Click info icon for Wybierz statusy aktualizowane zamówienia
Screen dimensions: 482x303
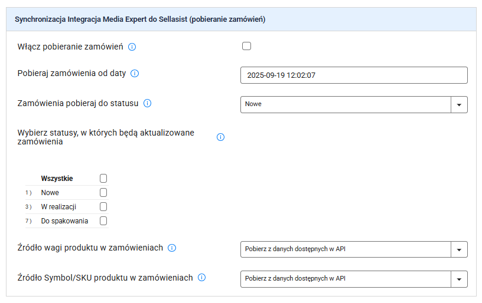click(220, 137)
